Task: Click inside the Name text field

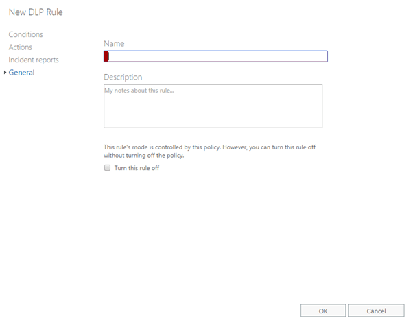Action: (x=215, y=57)
